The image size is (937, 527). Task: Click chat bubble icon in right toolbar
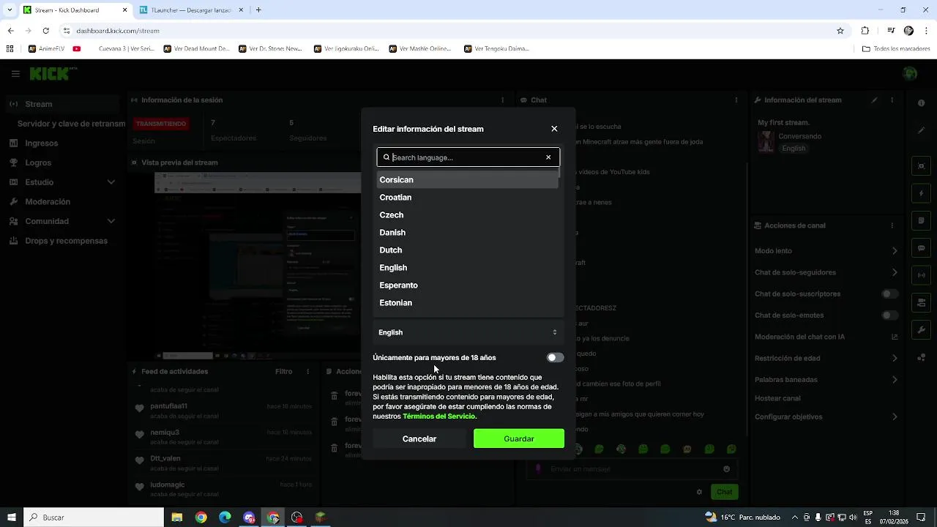pos(922,248)
